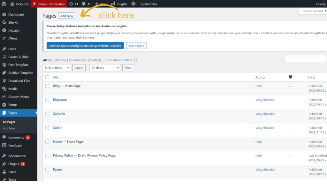
Task: Show the Draft (1) pages filter
Action: [95, 60]
